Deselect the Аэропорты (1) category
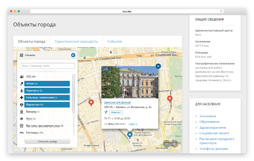Image resolution: width=254 pixels, height=161 pixels. 47,90
